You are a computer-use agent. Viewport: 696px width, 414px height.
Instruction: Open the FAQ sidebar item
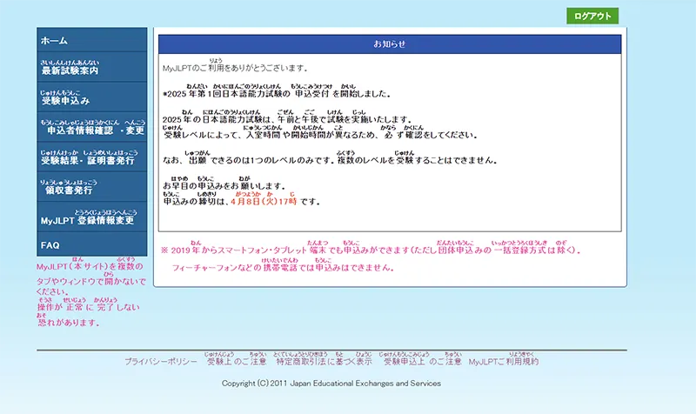[x=92, y=244]
